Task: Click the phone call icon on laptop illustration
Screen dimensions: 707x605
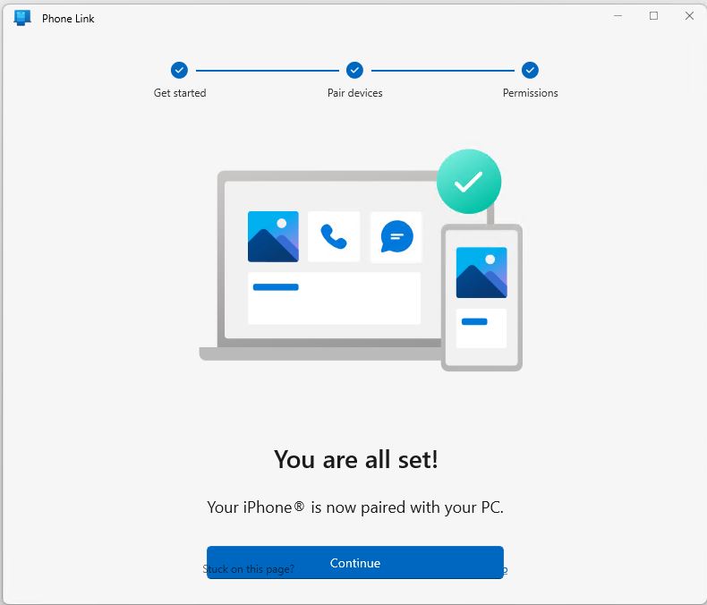Action: [x=334, y=236]
